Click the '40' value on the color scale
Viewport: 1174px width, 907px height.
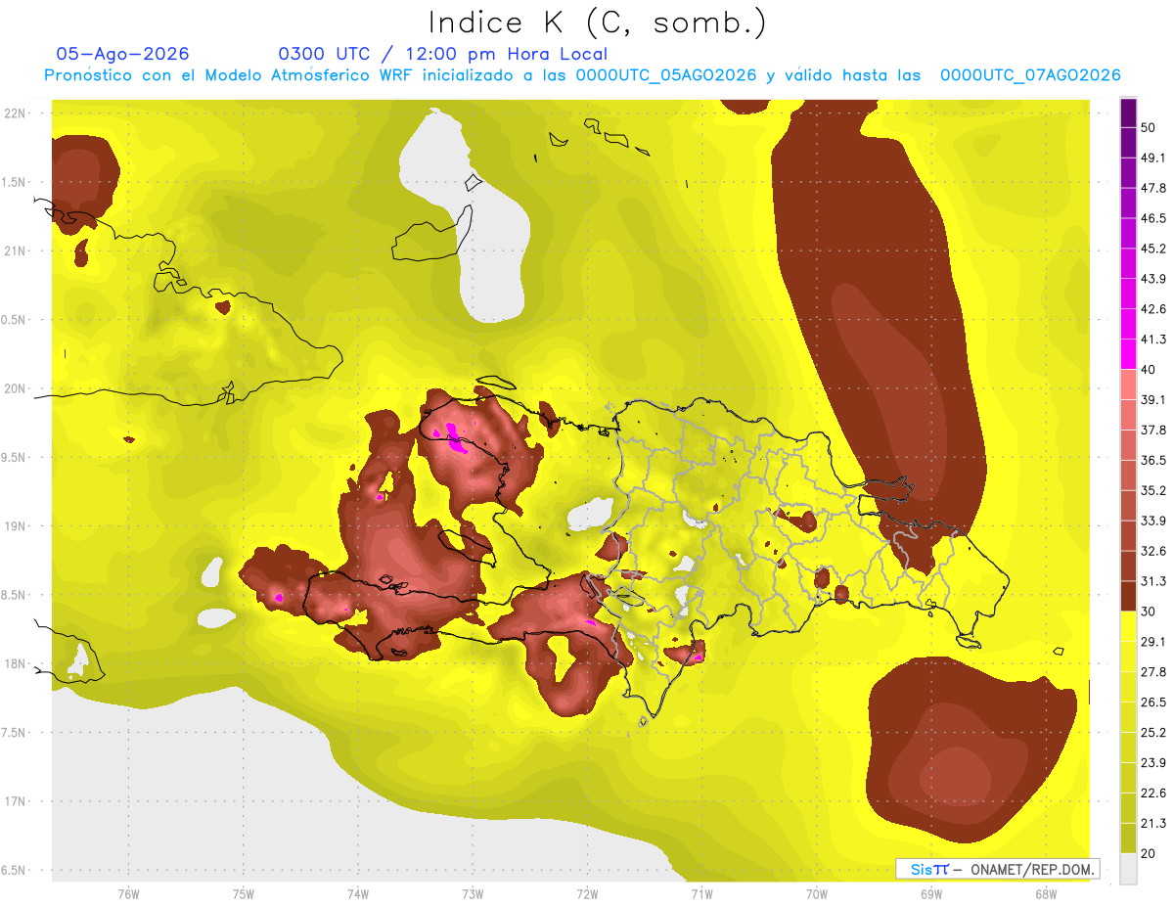[1149, 370]
